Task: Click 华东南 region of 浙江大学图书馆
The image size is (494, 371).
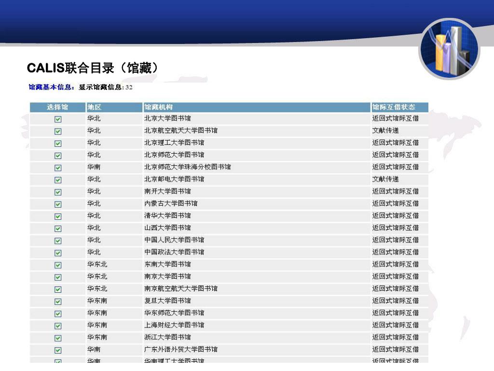Action: coord(97,337)
